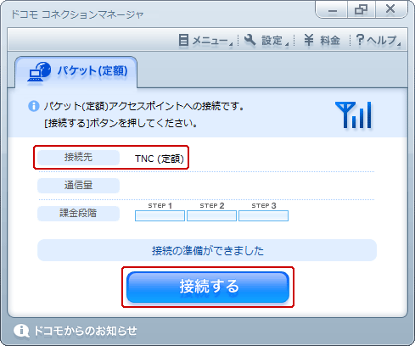Open the 料金 menu item
The height and width of the screenshot is (346, 415).
322,40
